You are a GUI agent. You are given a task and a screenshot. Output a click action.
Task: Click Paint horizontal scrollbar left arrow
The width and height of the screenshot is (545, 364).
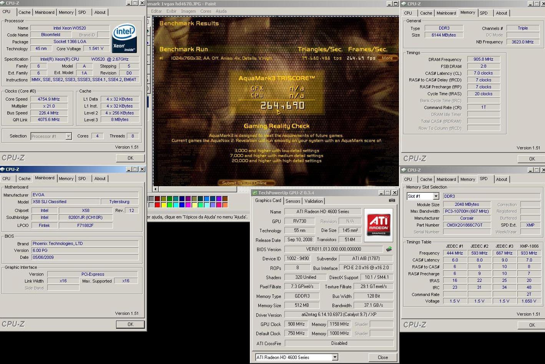[156, 189]
